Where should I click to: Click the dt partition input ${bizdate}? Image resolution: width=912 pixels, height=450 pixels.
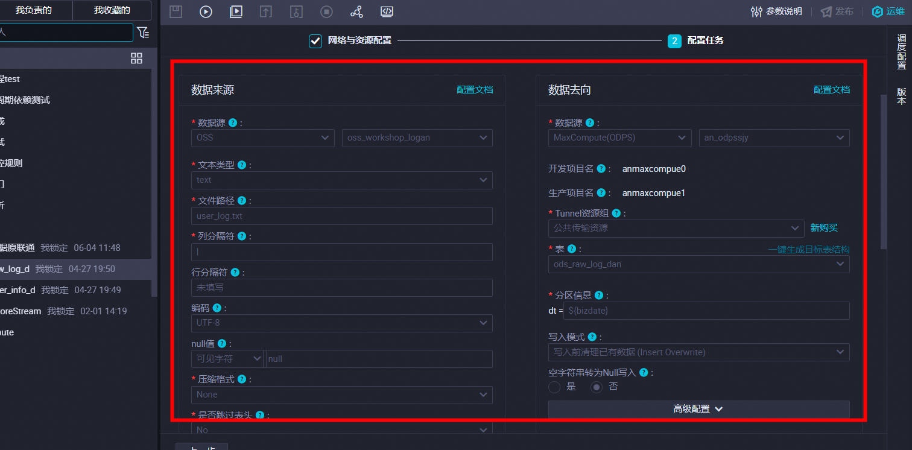coord(706,311)
